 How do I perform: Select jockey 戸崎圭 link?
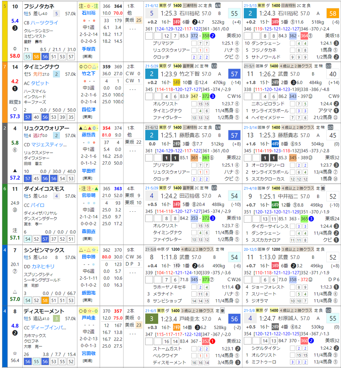89,318
